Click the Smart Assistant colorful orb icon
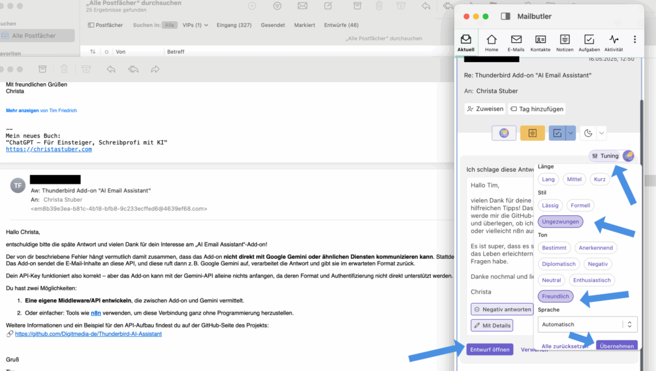This screenshot has height=371, width=656. 504,133
